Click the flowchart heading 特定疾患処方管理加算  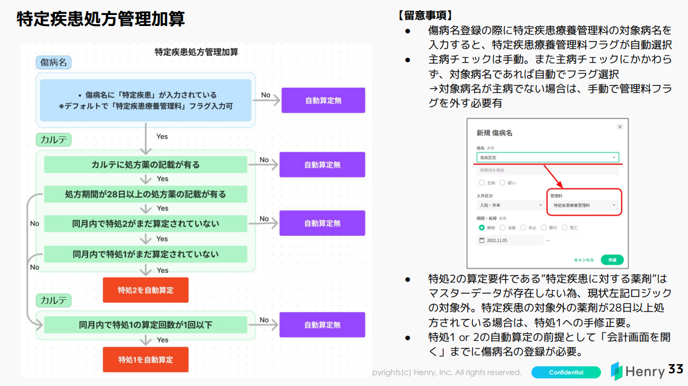[x=196, y=52]
